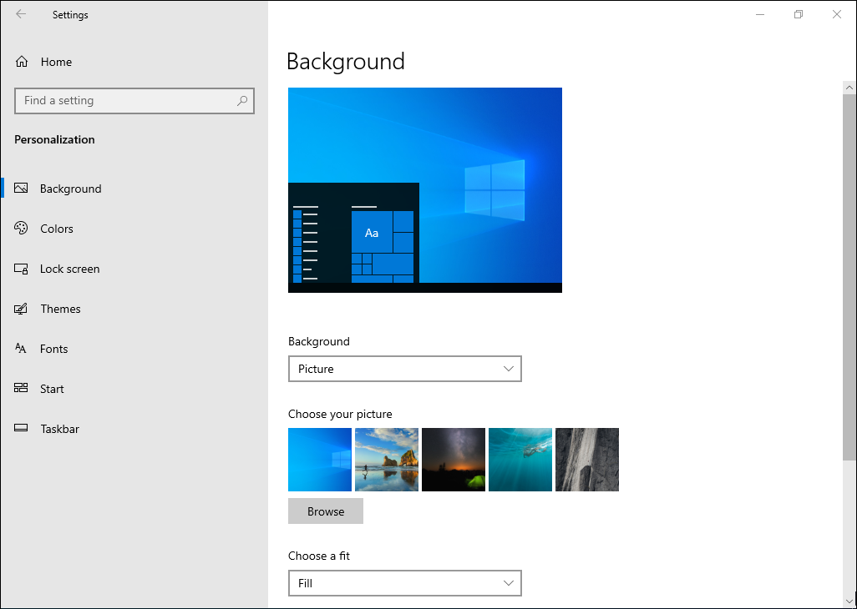This screenshot has height=609, width=857.
Task: Pick the night sky tent wallpaper thumbnail
Action: coord(454,460)
